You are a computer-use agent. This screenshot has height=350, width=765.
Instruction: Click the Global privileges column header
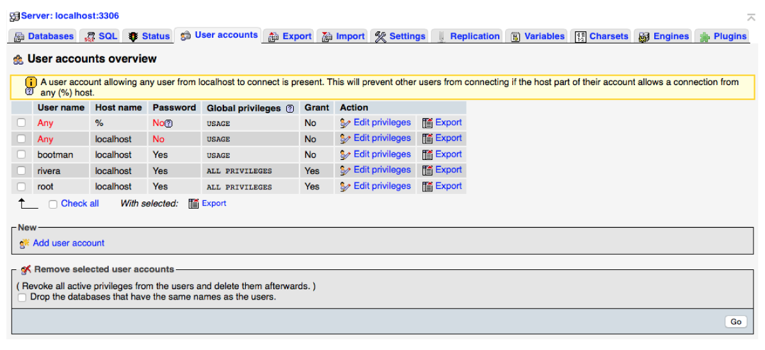click(x=250, y=107)
